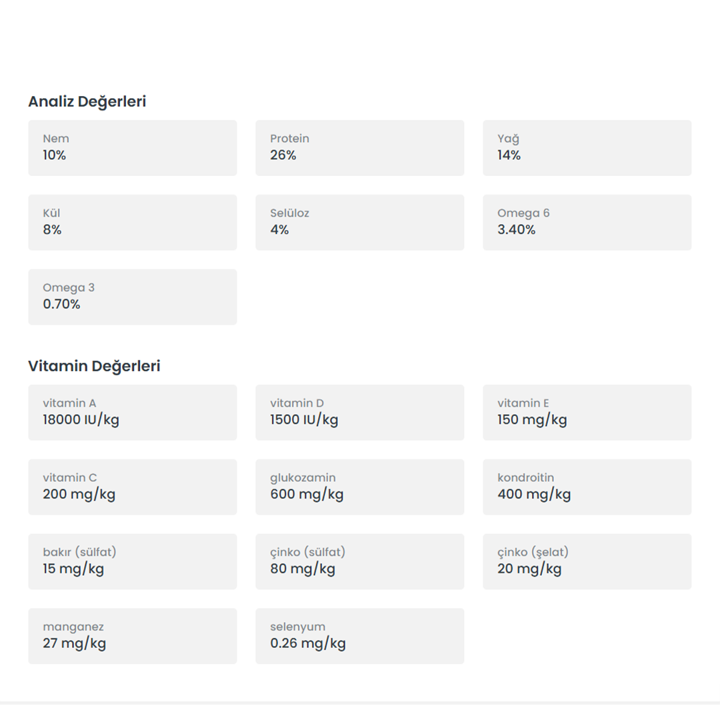Click the kondroitin 400 mg/kg card

587,487
